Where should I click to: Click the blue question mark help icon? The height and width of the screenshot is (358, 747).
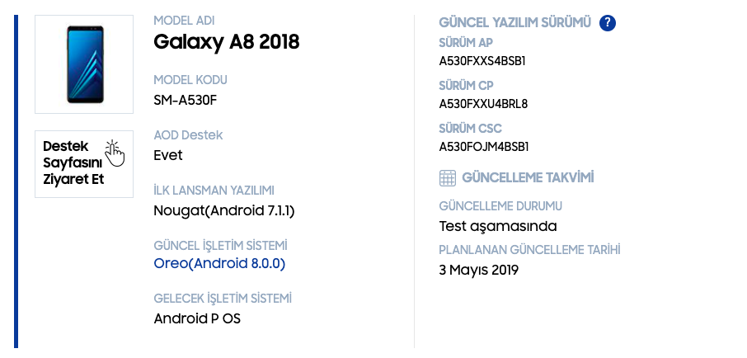coord(608,23)
